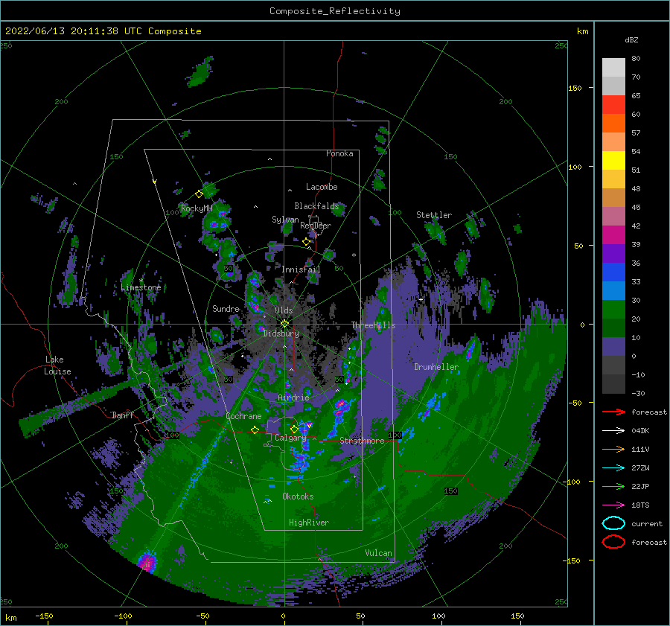
Task: Click the Didsbury label
Action: click(281, 333)
